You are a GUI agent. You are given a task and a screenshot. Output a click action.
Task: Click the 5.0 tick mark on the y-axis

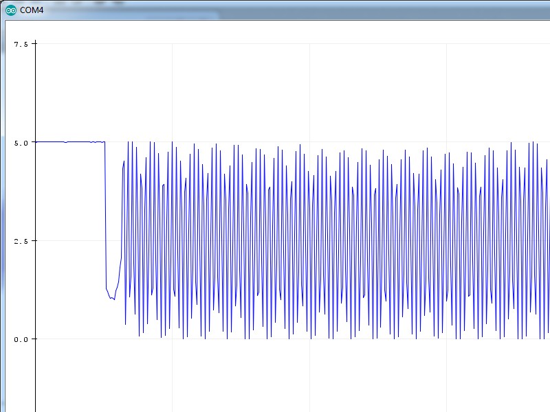(x=34, y=142)
